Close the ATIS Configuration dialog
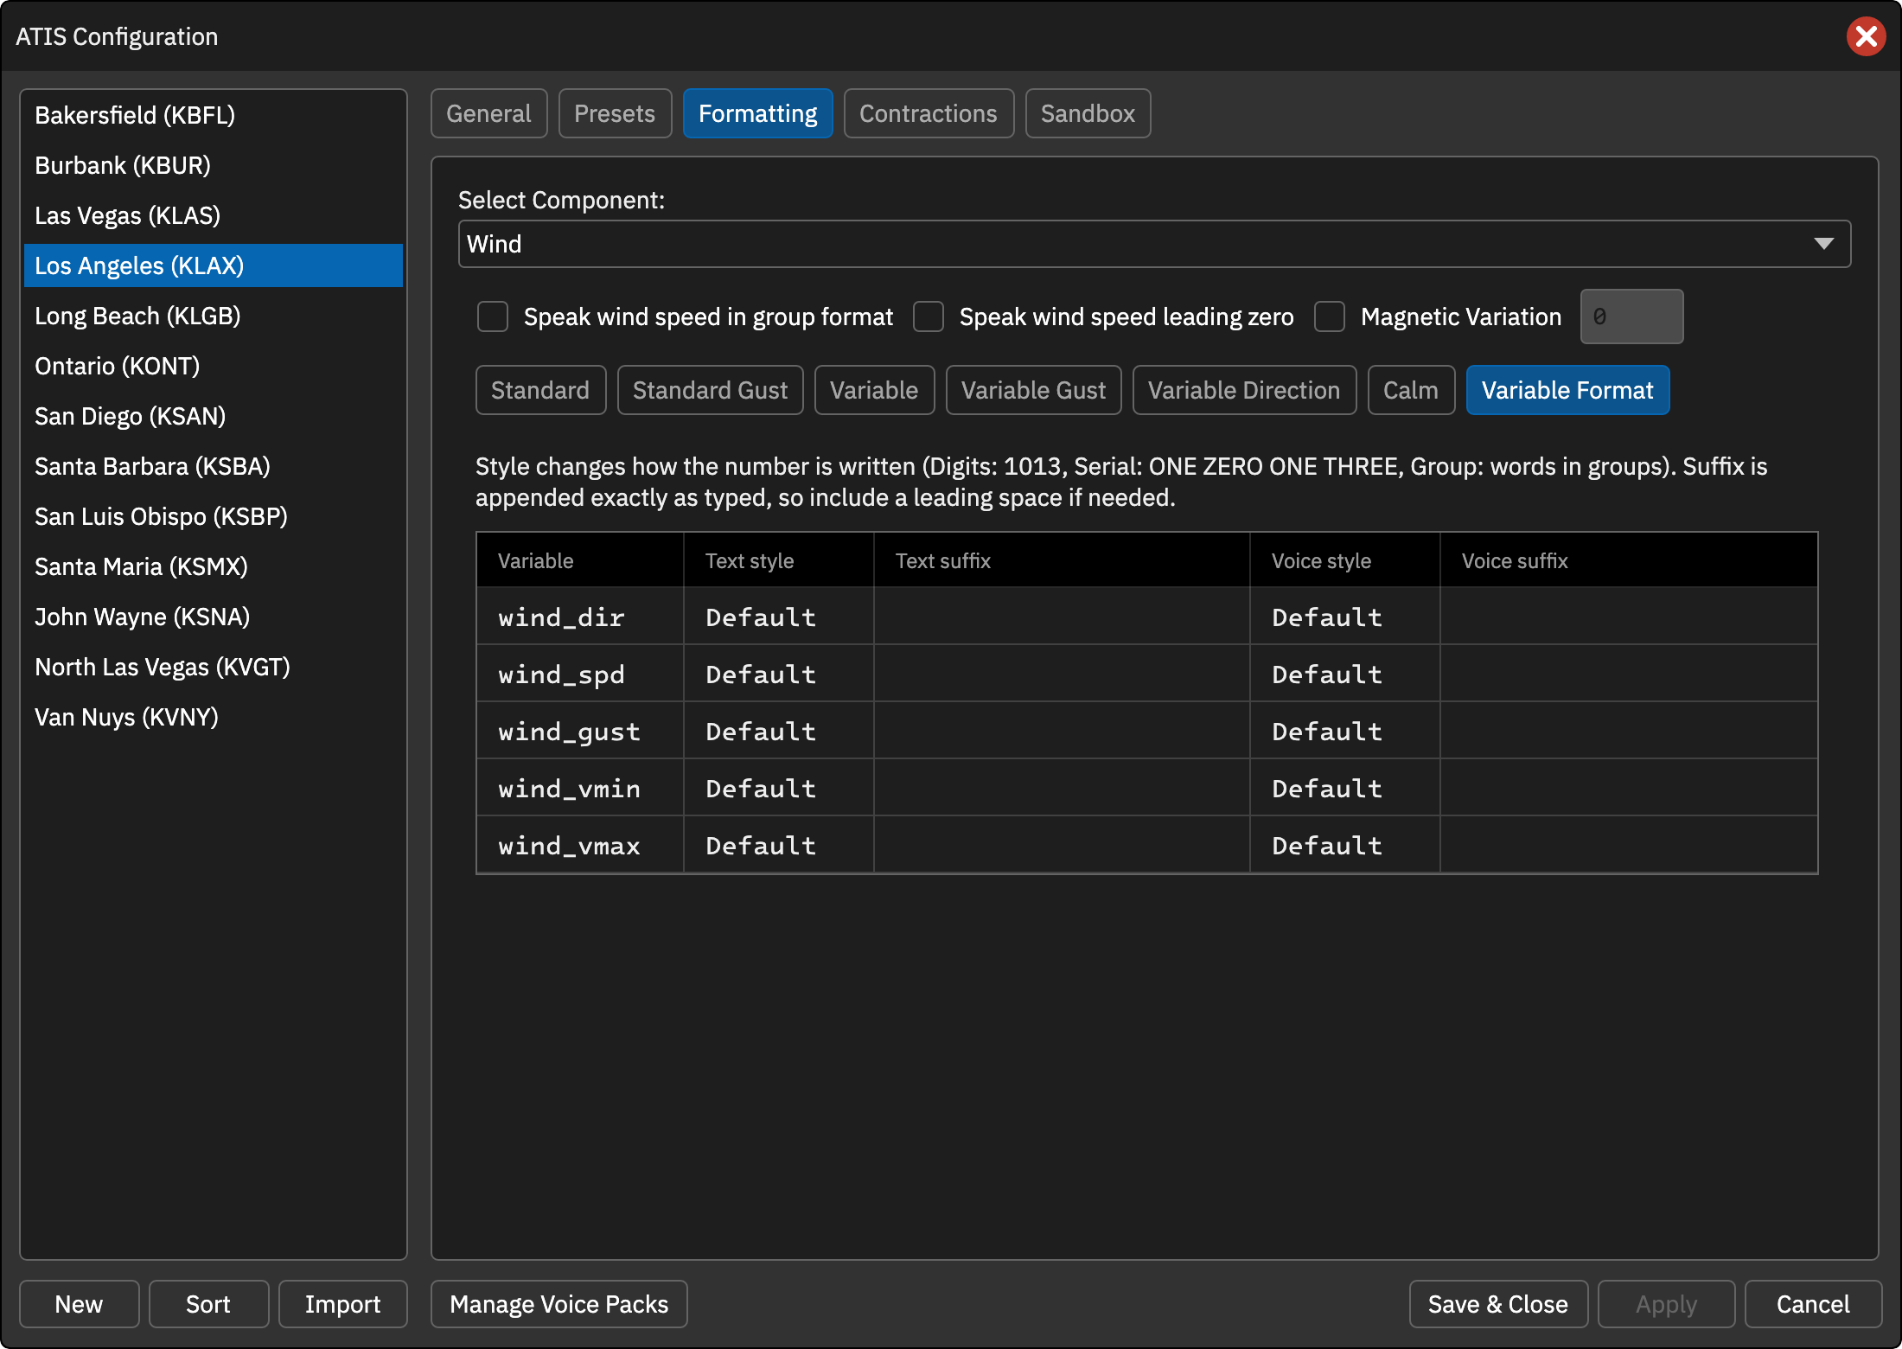The height and width of the screenshot is (1349, 1902). click(1866, 36)
